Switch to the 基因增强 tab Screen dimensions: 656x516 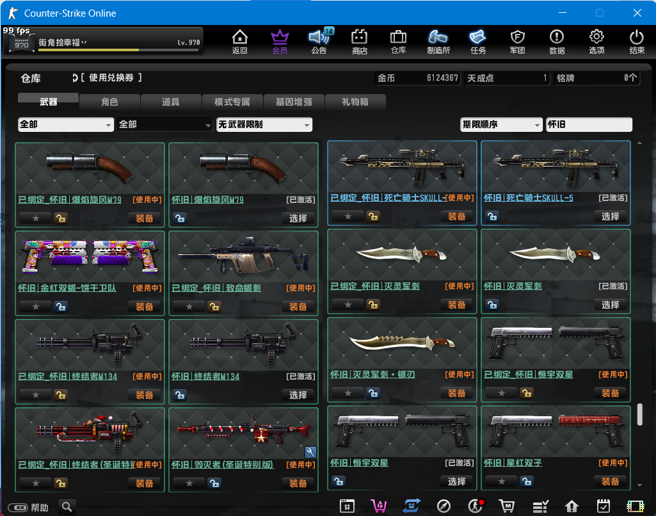[294, 102]
